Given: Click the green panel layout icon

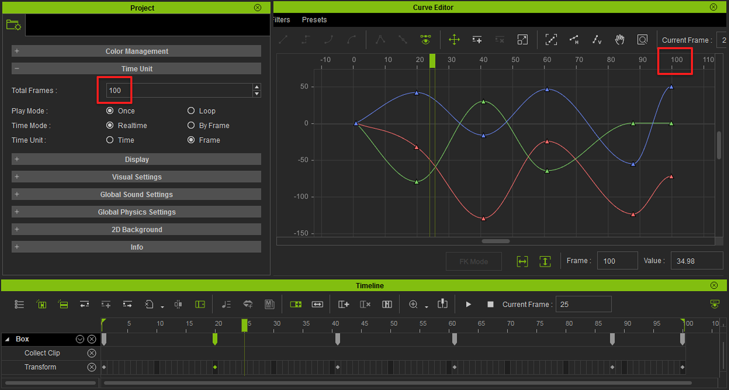Looking at the screenshot, I should click(200, 304).
